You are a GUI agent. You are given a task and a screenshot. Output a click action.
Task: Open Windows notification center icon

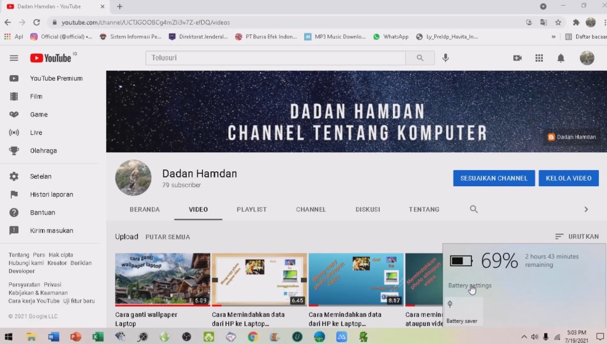click(x=600, y=337)
